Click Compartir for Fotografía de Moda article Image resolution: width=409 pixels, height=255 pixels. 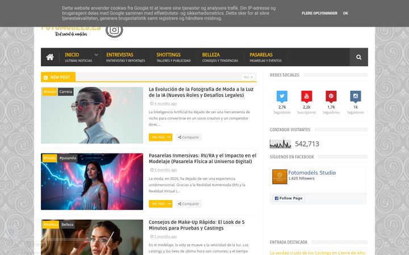coord(189,137)
